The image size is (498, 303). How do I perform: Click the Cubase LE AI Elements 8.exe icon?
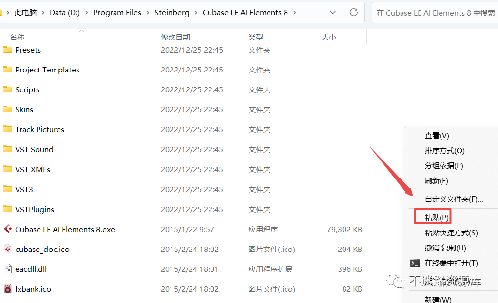[8, 229]
